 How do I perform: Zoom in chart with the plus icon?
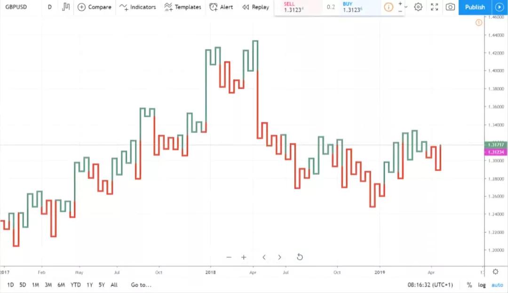244,257
